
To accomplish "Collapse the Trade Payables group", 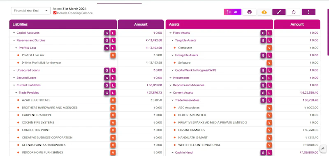I will (16, 93).
